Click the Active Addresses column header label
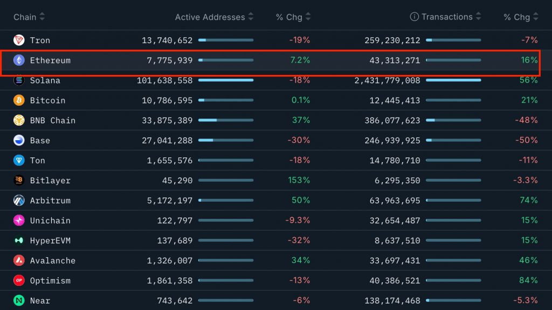Viewport: 552px width, 310px height. tap(210, 17)
